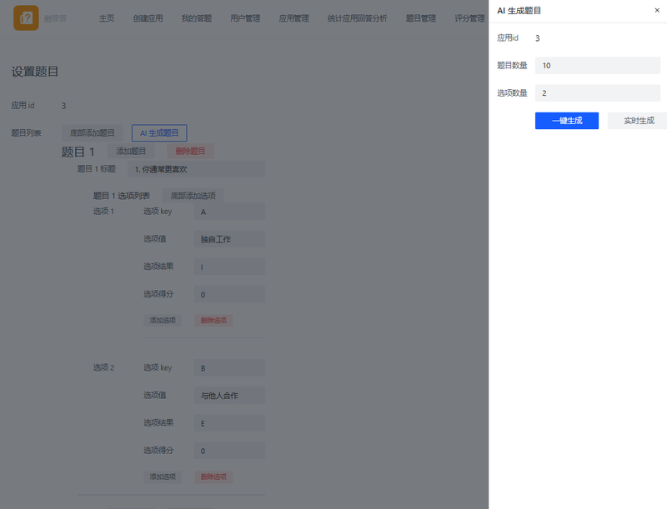Focus the 题目数量 input field
Image resolution: width=667 pixels, height=509 pixels.
coord(597,66)
